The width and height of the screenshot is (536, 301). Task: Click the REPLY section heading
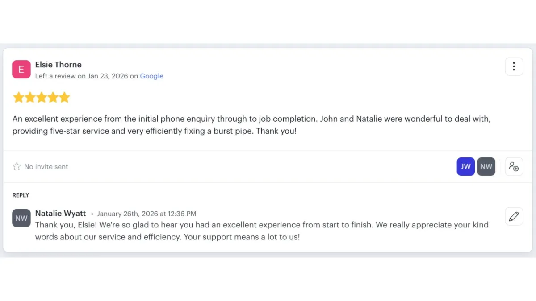coord(21,195)
